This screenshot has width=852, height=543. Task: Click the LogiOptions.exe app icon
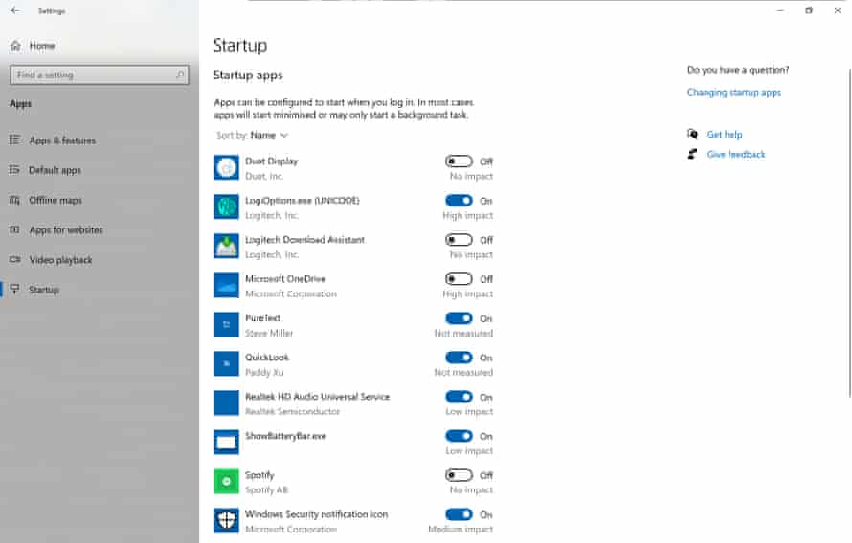[226, 206]
